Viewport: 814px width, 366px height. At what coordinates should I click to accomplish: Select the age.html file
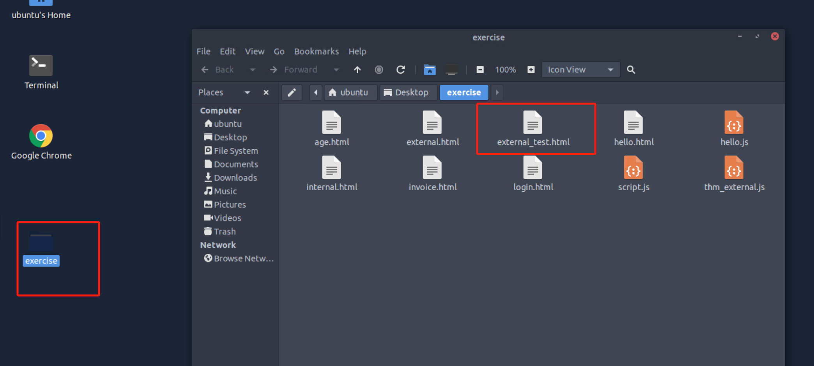click(x=332, y=129)
